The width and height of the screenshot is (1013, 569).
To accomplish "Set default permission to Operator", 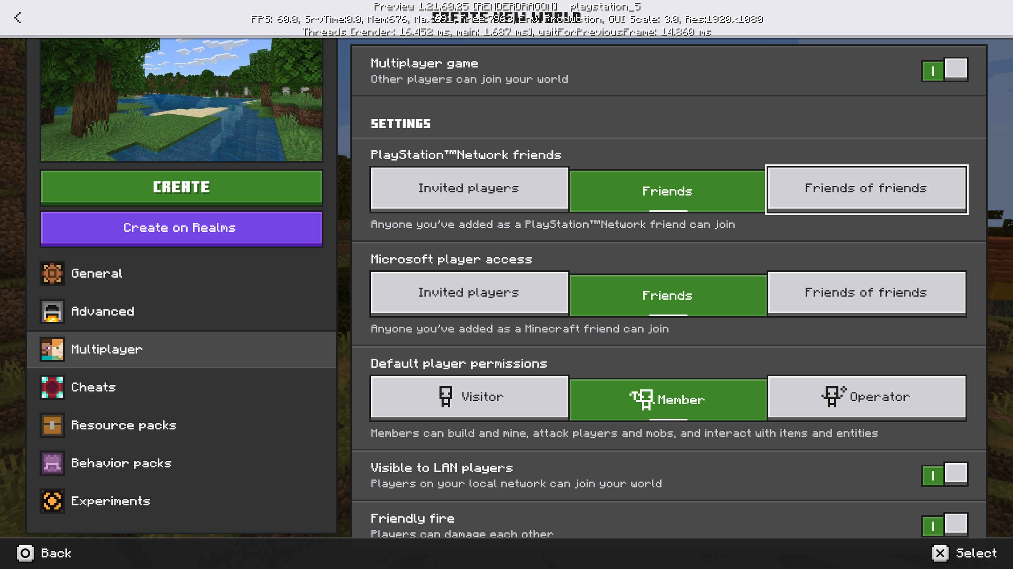I will pos(866,397).
